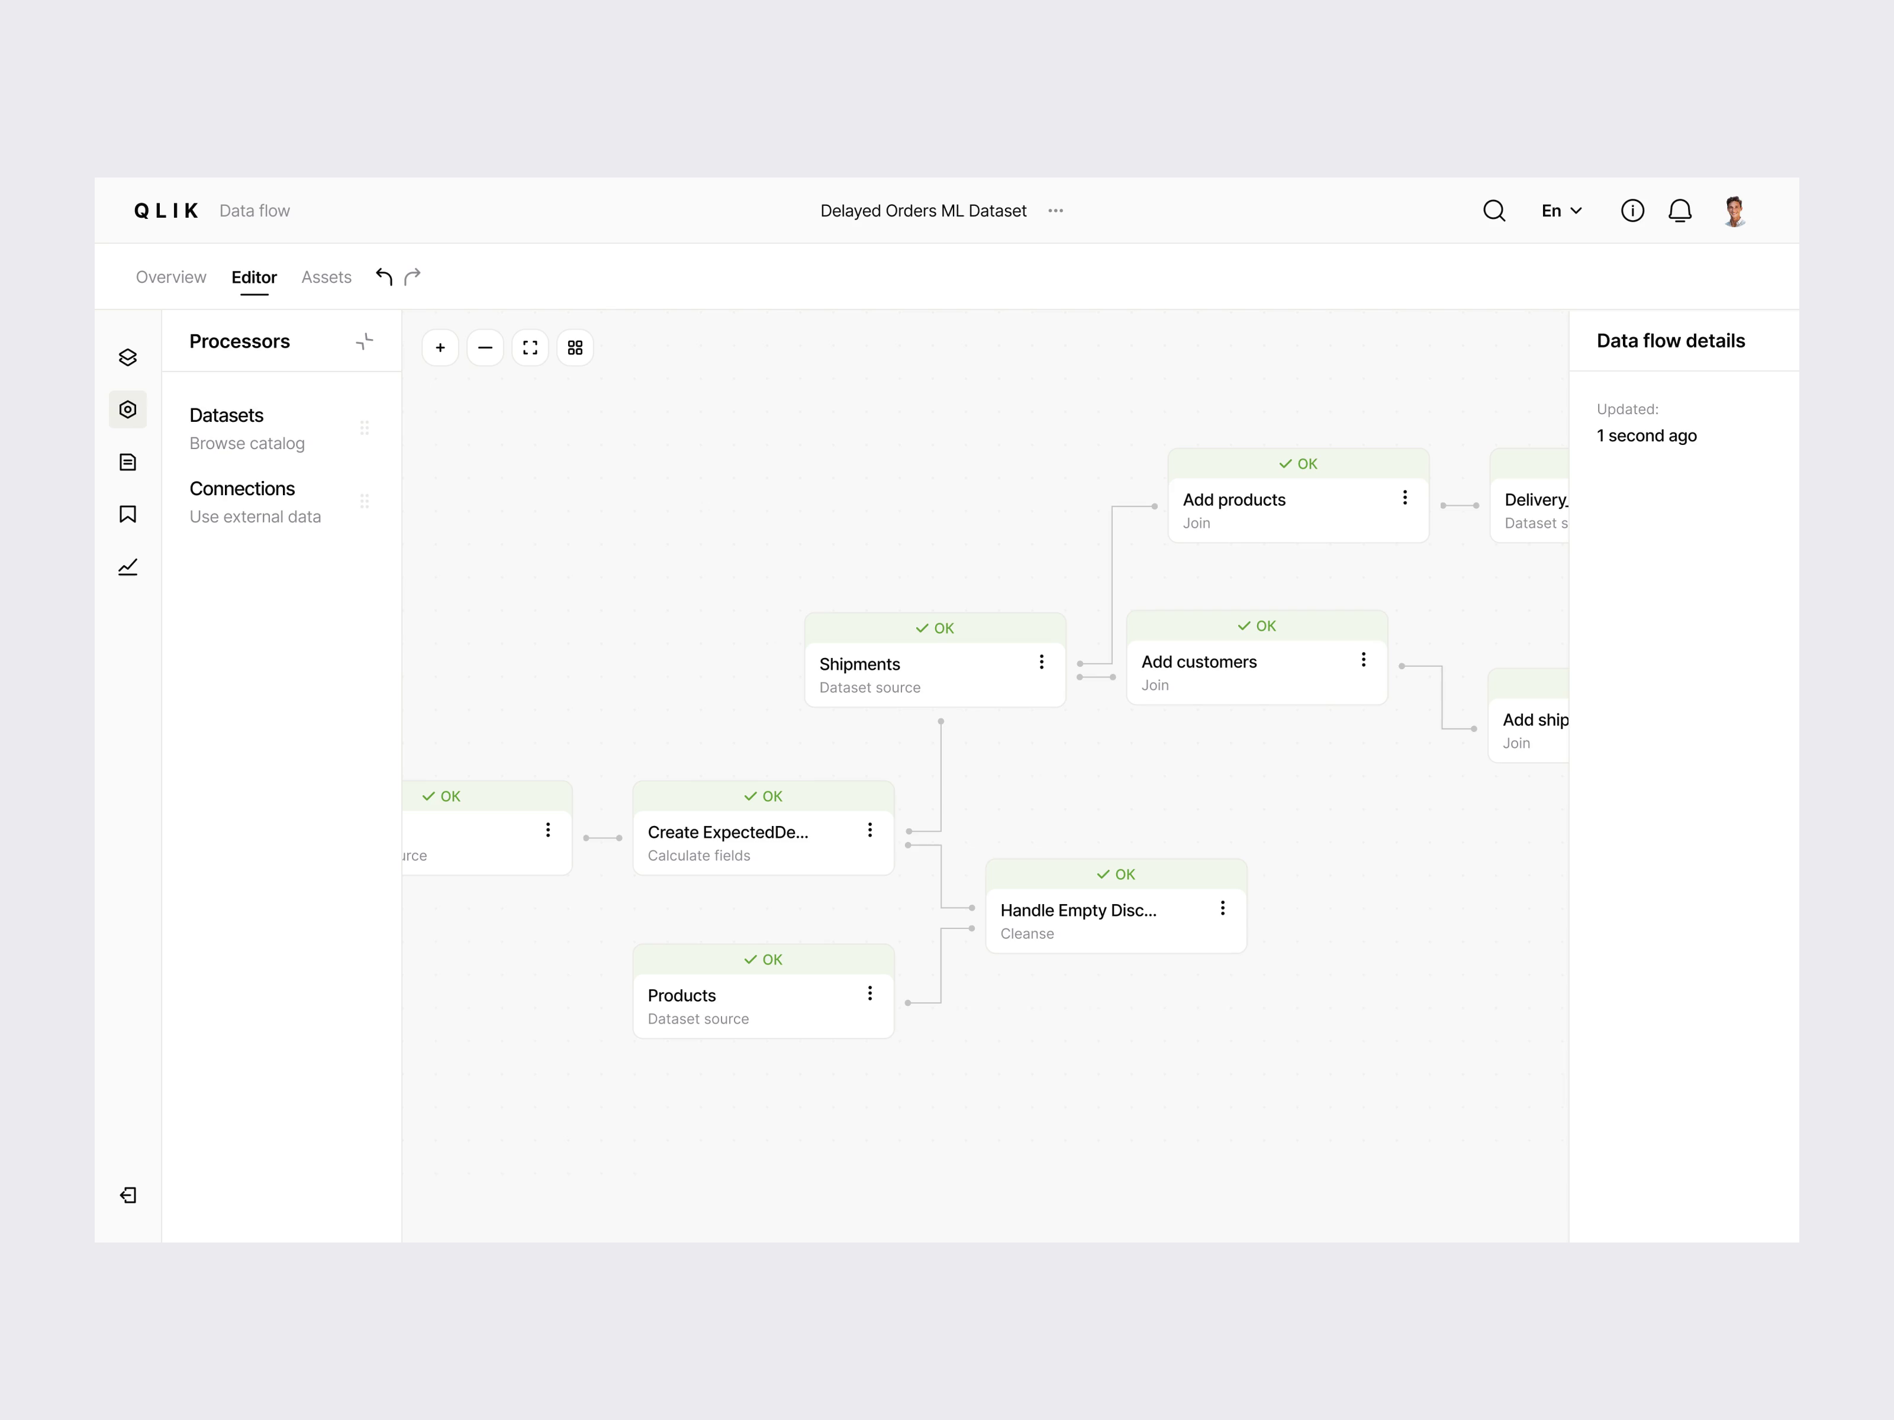The image size is (1894, 1420).
Task: Switch to the Assets tab
Action: pyautogui.click(x=326, y=277)
